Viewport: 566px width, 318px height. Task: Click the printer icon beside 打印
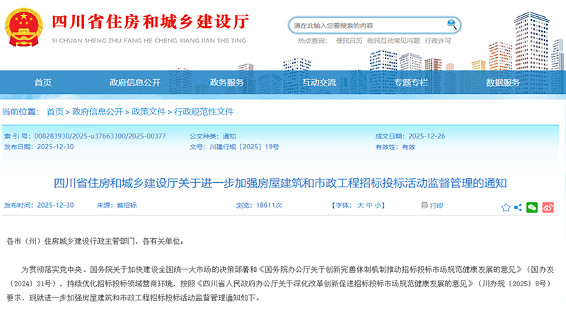tap(424, 205)
